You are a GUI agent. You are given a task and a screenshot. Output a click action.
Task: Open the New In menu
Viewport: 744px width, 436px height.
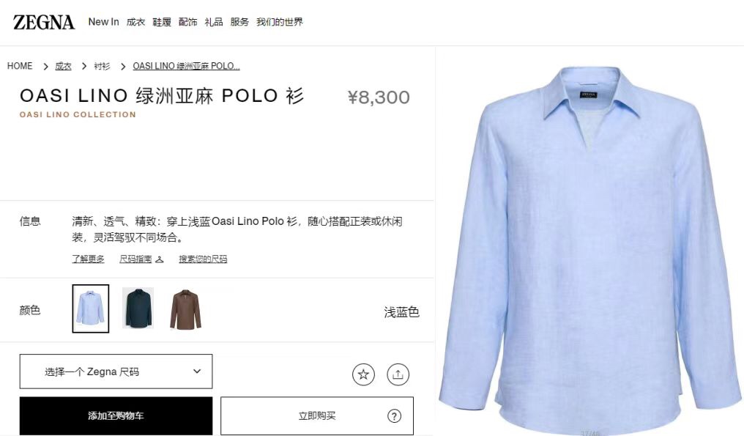pyautogui.click(x=103, y=22)
